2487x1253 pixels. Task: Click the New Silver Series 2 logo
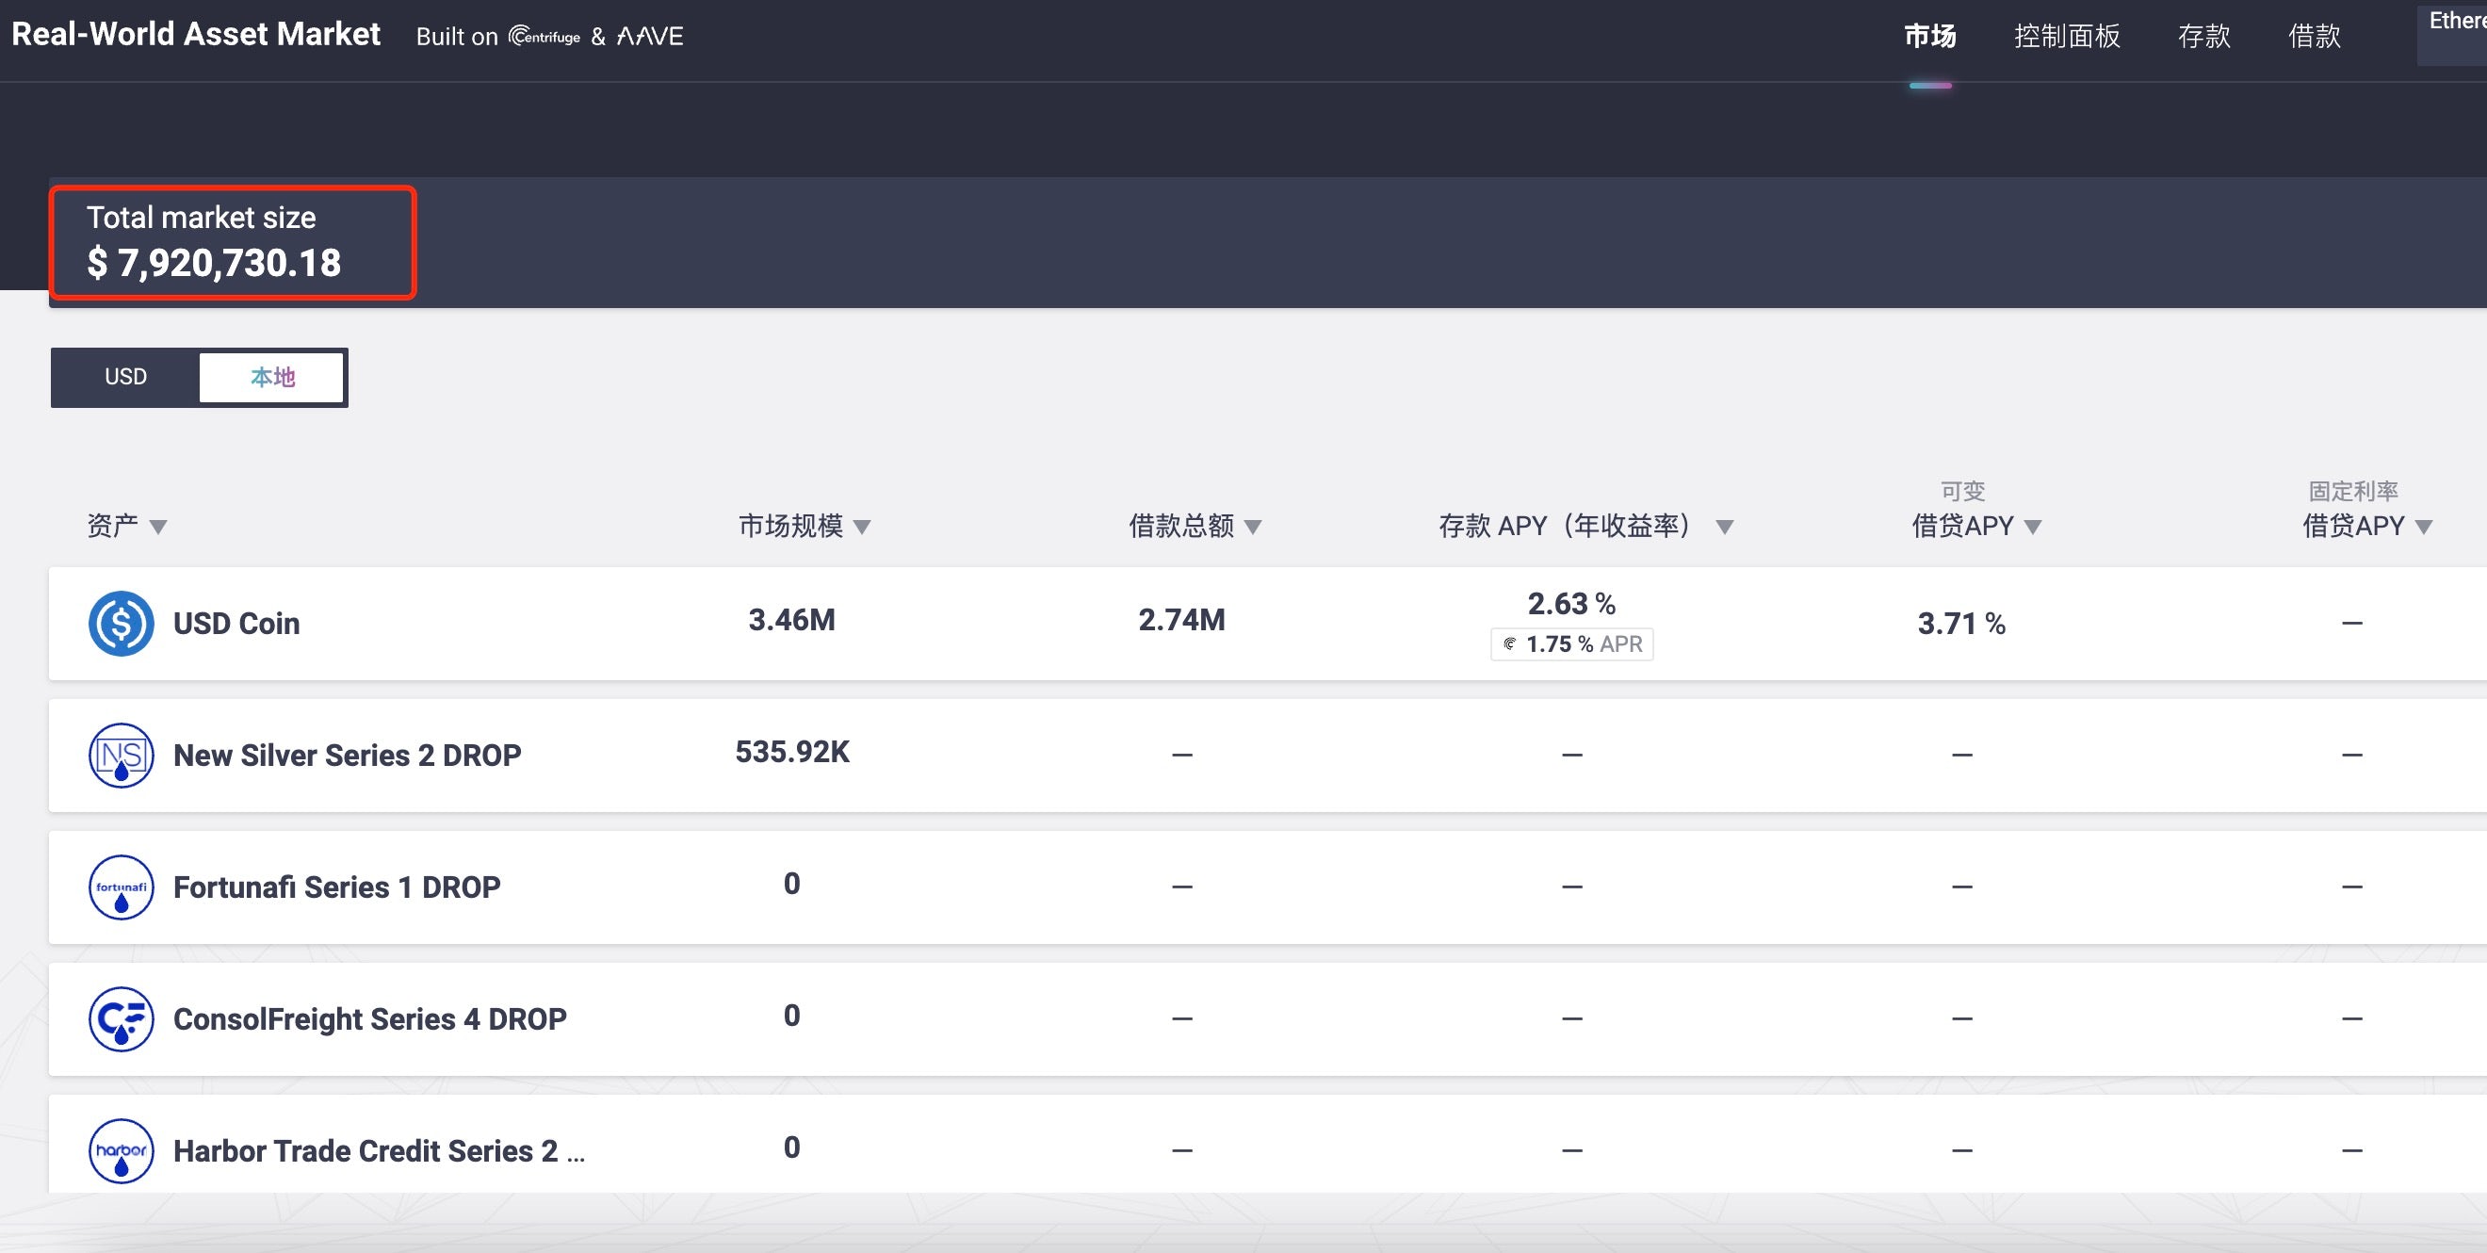121,755
